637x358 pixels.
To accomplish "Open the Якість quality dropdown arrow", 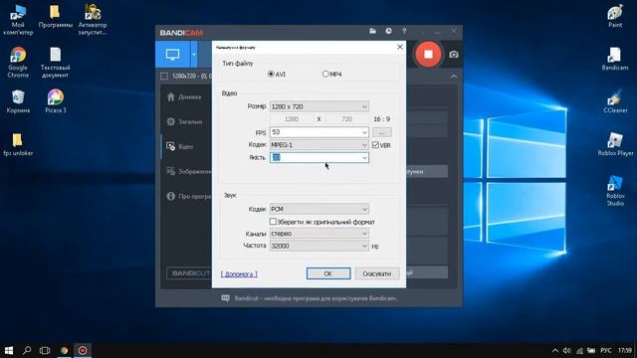I will (x=364, y=157).
